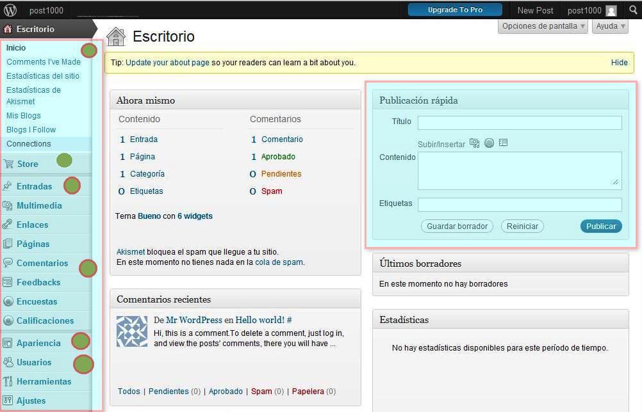Expand Opciones de pantalla dropdown
The image size is (642, 412).
tap(543, 26)
